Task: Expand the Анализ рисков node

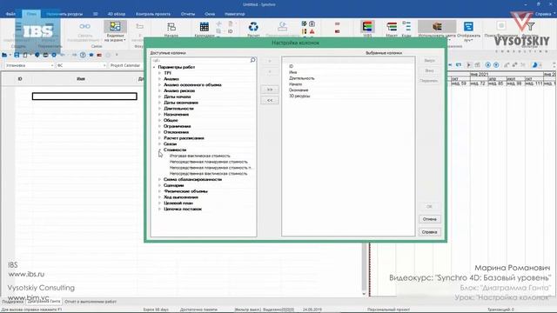Action: tap(159, 90)
